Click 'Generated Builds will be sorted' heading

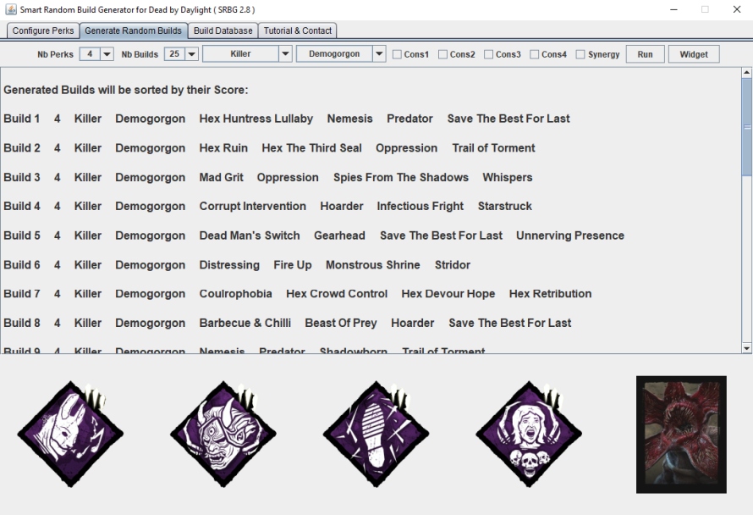(x=126, y=91)
